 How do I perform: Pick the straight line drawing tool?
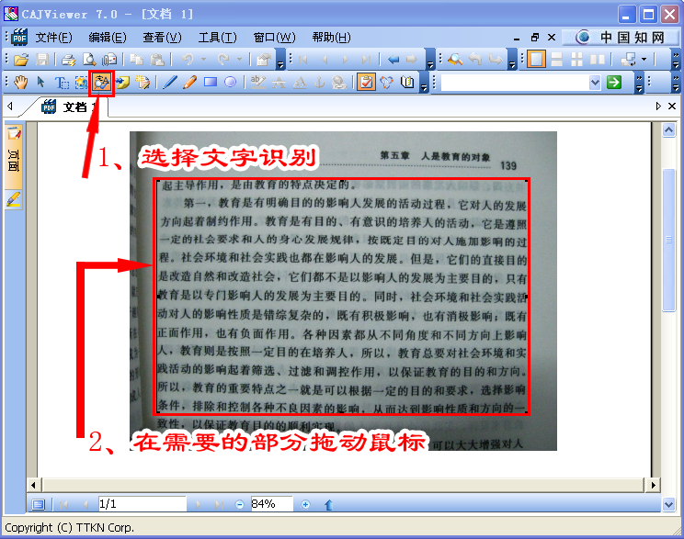click(169, 83)
